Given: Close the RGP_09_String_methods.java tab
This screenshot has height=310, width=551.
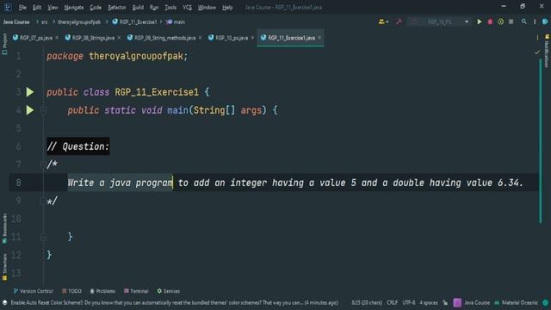Looking at the screenshot, I should 200,38.
